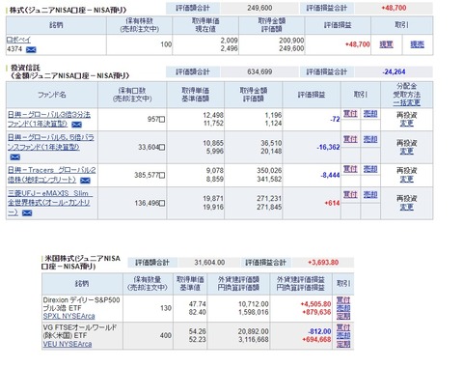
Task: Click 変更 for eMAXIS Slim 全世界株式 reinvestment
Action: [406, 207]
